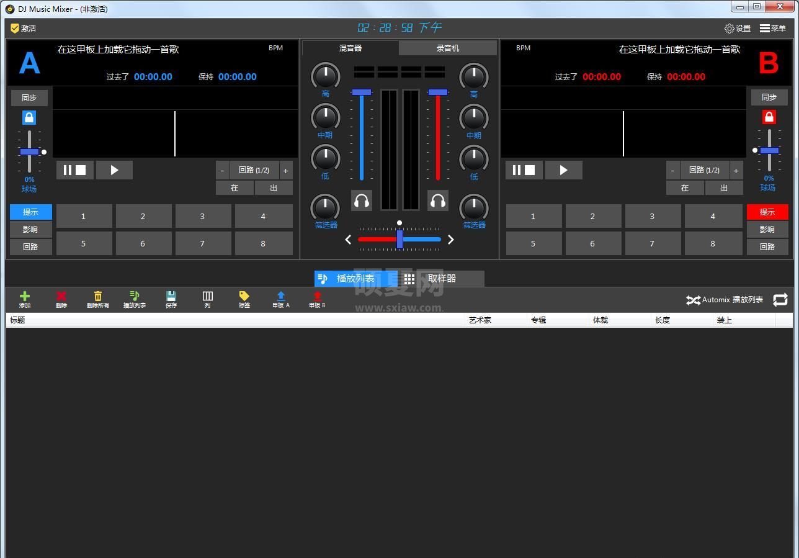
Task: Click deck B cue pad 6
Action: 592,243
